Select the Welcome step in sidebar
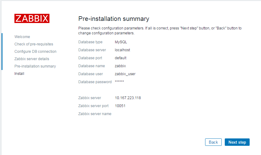Viewport: 261px width, 155px height. tap(22, 37)
